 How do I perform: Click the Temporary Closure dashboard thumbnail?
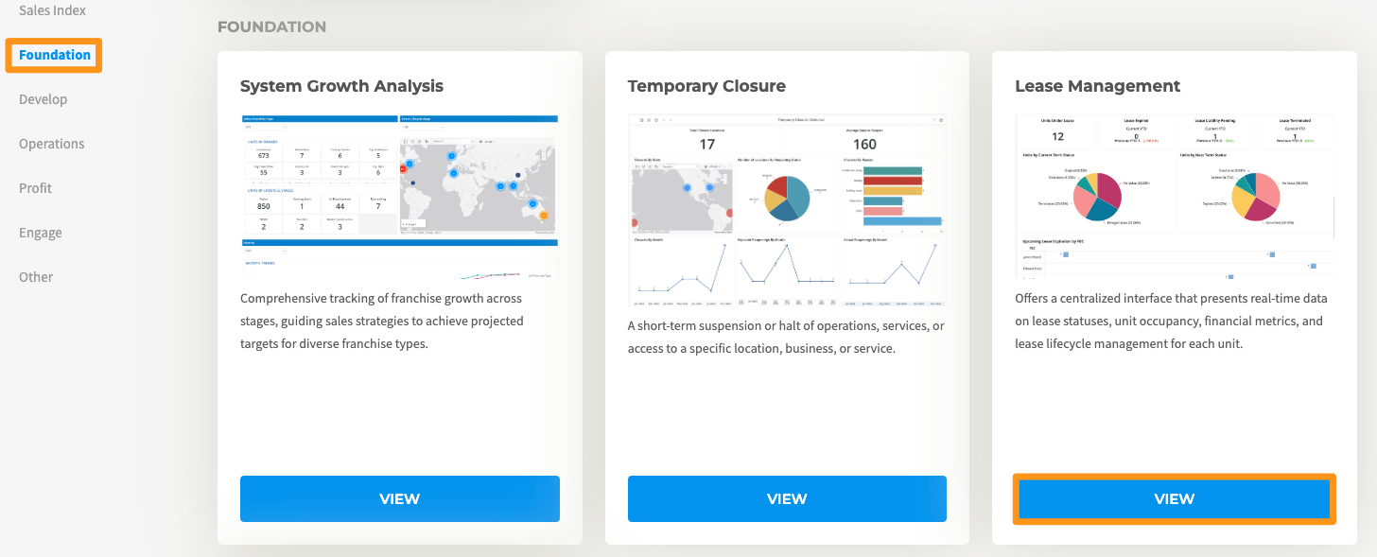[787, 211]
